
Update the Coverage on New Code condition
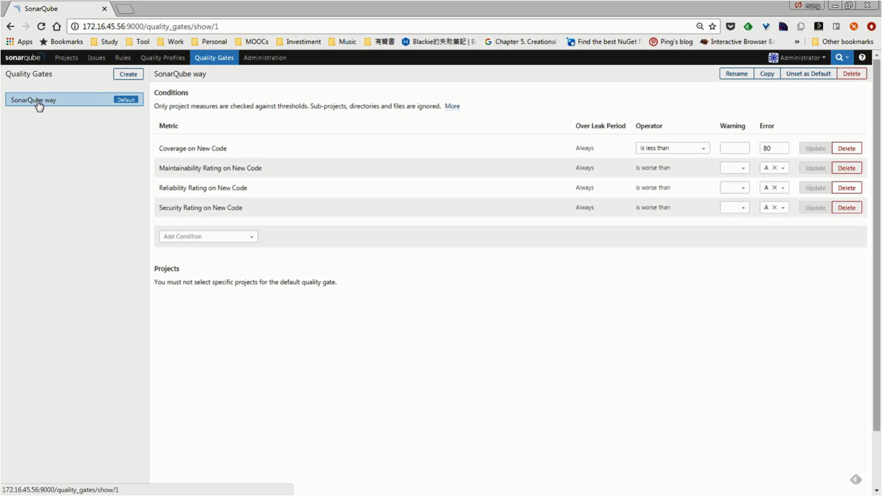816,148
